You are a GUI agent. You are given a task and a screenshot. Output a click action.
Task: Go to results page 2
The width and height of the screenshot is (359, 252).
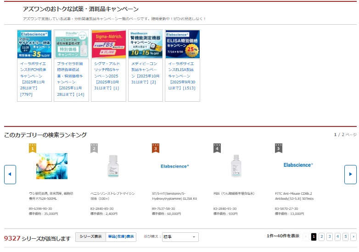point(321,237)
